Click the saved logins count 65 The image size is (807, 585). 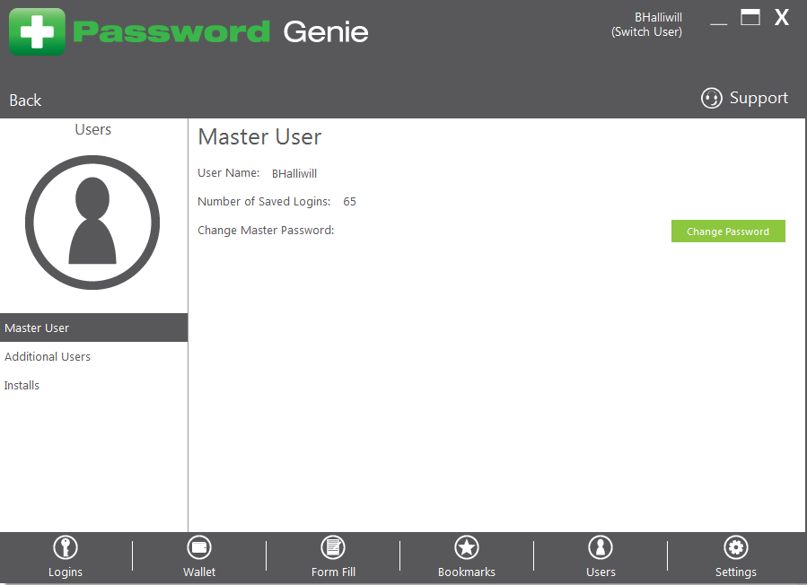(349, 202)
